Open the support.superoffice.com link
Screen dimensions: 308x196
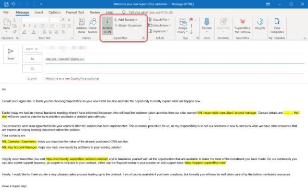[x=205, y=163]
